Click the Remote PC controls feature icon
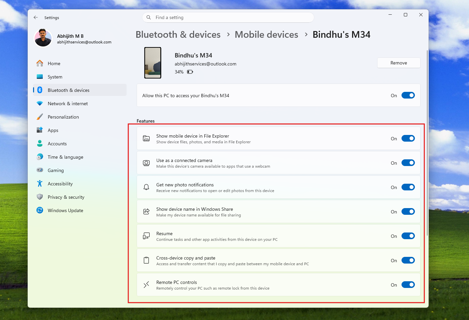 point(146,285)
